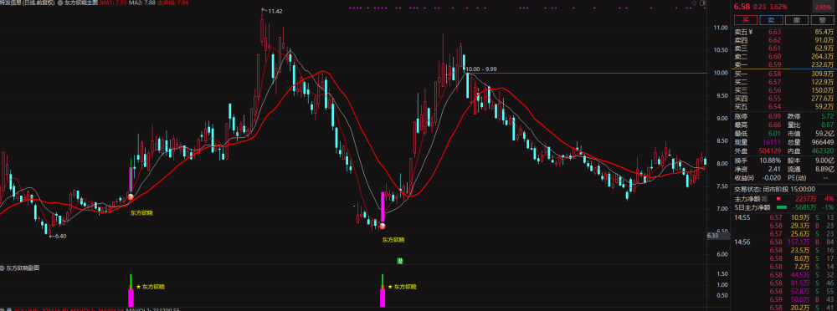Click the 11.42 high price label
Viewport: 837px width, 311px height.
click(275, 11)
